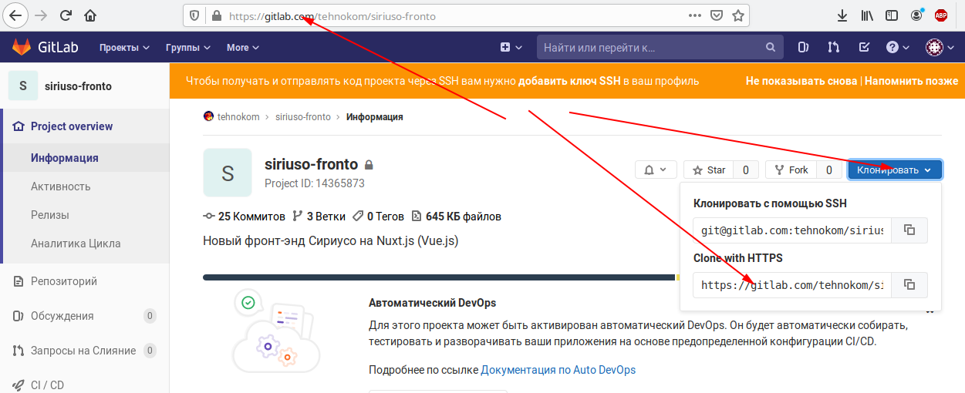Star the project
Screen dimensions: 965x393
coord(707,170)
